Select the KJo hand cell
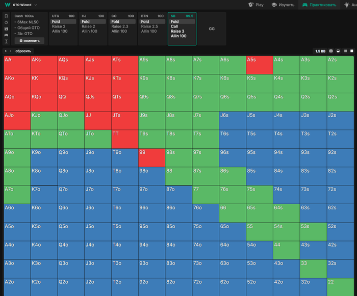 tap(44, 121)
